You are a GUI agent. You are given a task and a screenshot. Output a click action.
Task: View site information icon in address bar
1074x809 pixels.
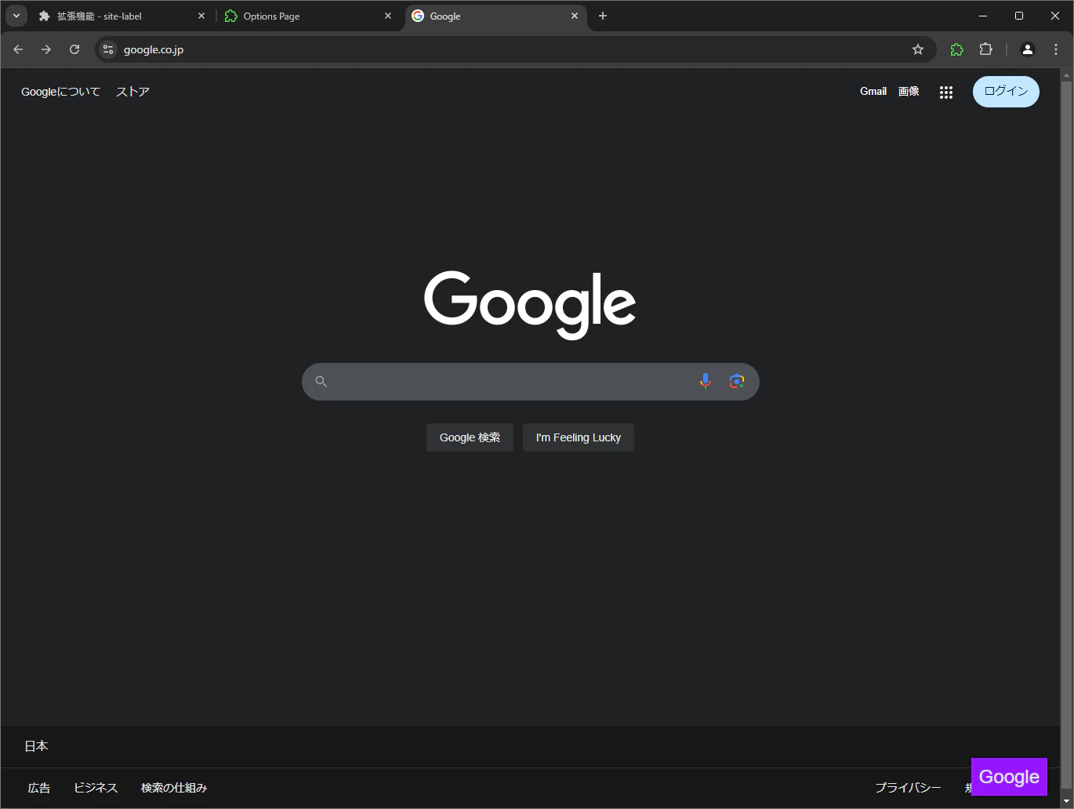(108, 49)
